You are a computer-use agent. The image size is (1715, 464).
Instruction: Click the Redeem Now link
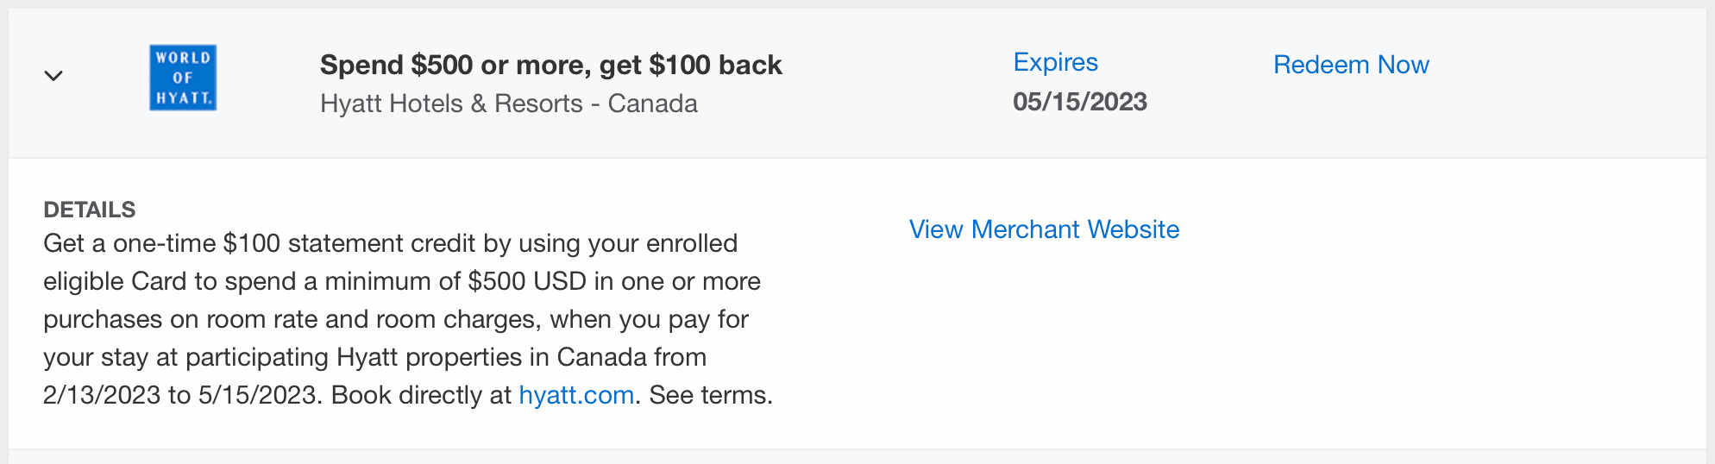click(1351, 65)
